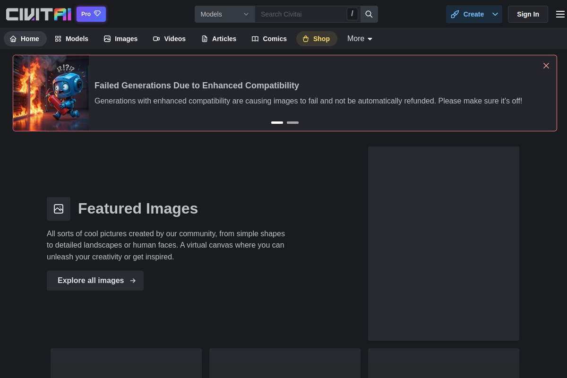This screenshot has width=567, height=378.
Task: Go to the Home tab
Action: tap(25, 39)
